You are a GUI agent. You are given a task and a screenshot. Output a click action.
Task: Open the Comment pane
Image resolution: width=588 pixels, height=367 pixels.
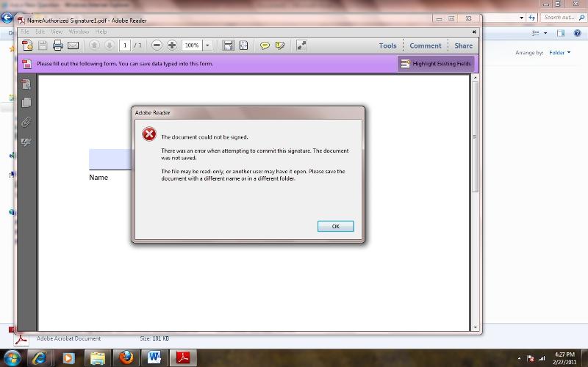click(x=426, y=46)
